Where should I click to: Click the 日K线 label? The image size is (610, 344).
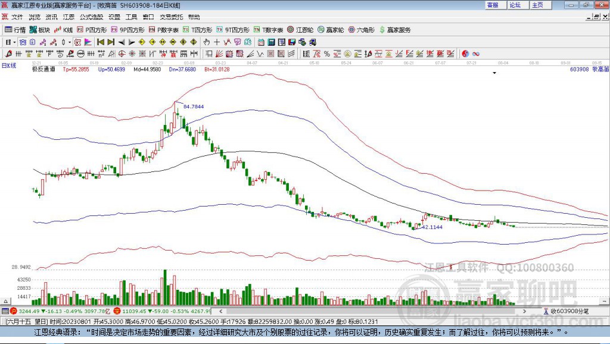[x=8, y=65]
